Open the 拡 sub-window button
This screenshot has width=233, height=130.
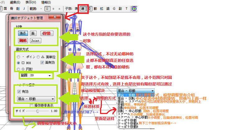pos(102,9)
